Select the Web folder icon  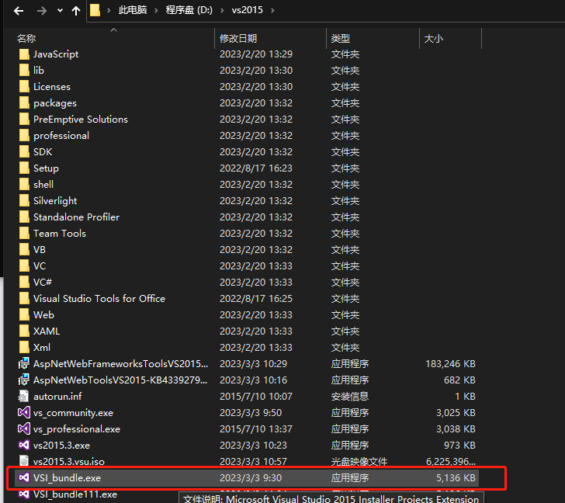[x=24, y=315]
